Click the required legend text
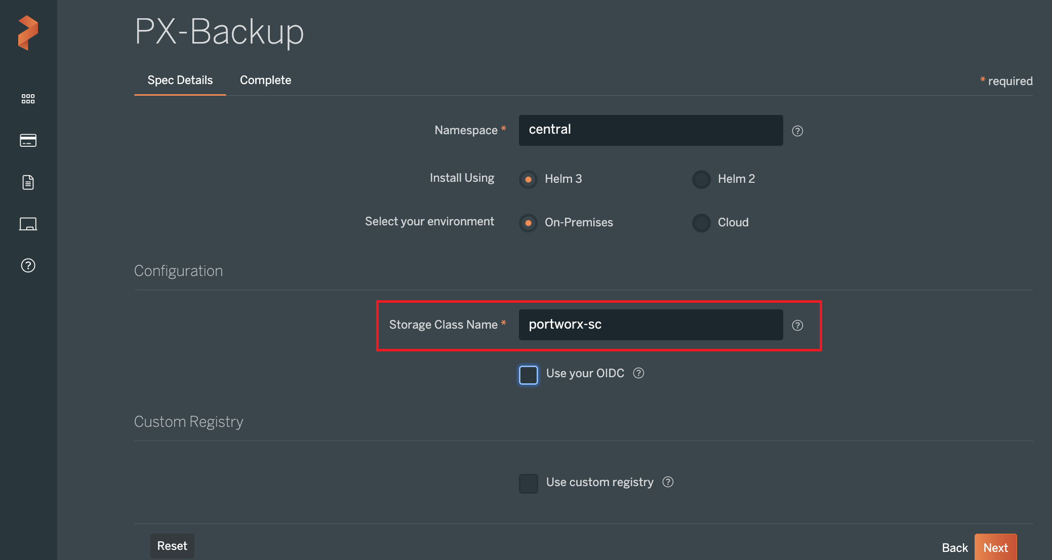Viewport: 1052px width, 560px height. (x=1006, y=81)
